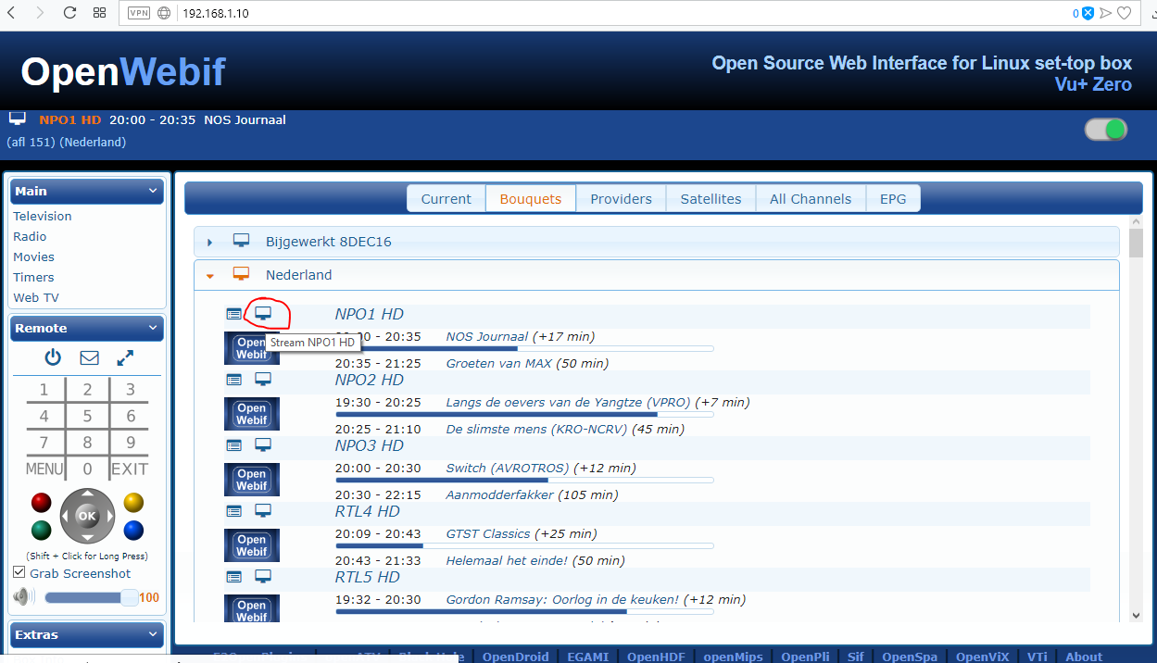Image resolution: width=1157 pixels, height=663 pixels.
Task: Switch to the Current tab
Action: click(x=446, y=198)
